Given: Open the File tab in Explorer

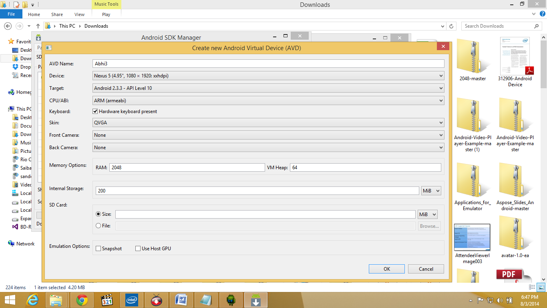Looking at the screenshot, I should 11,14.
